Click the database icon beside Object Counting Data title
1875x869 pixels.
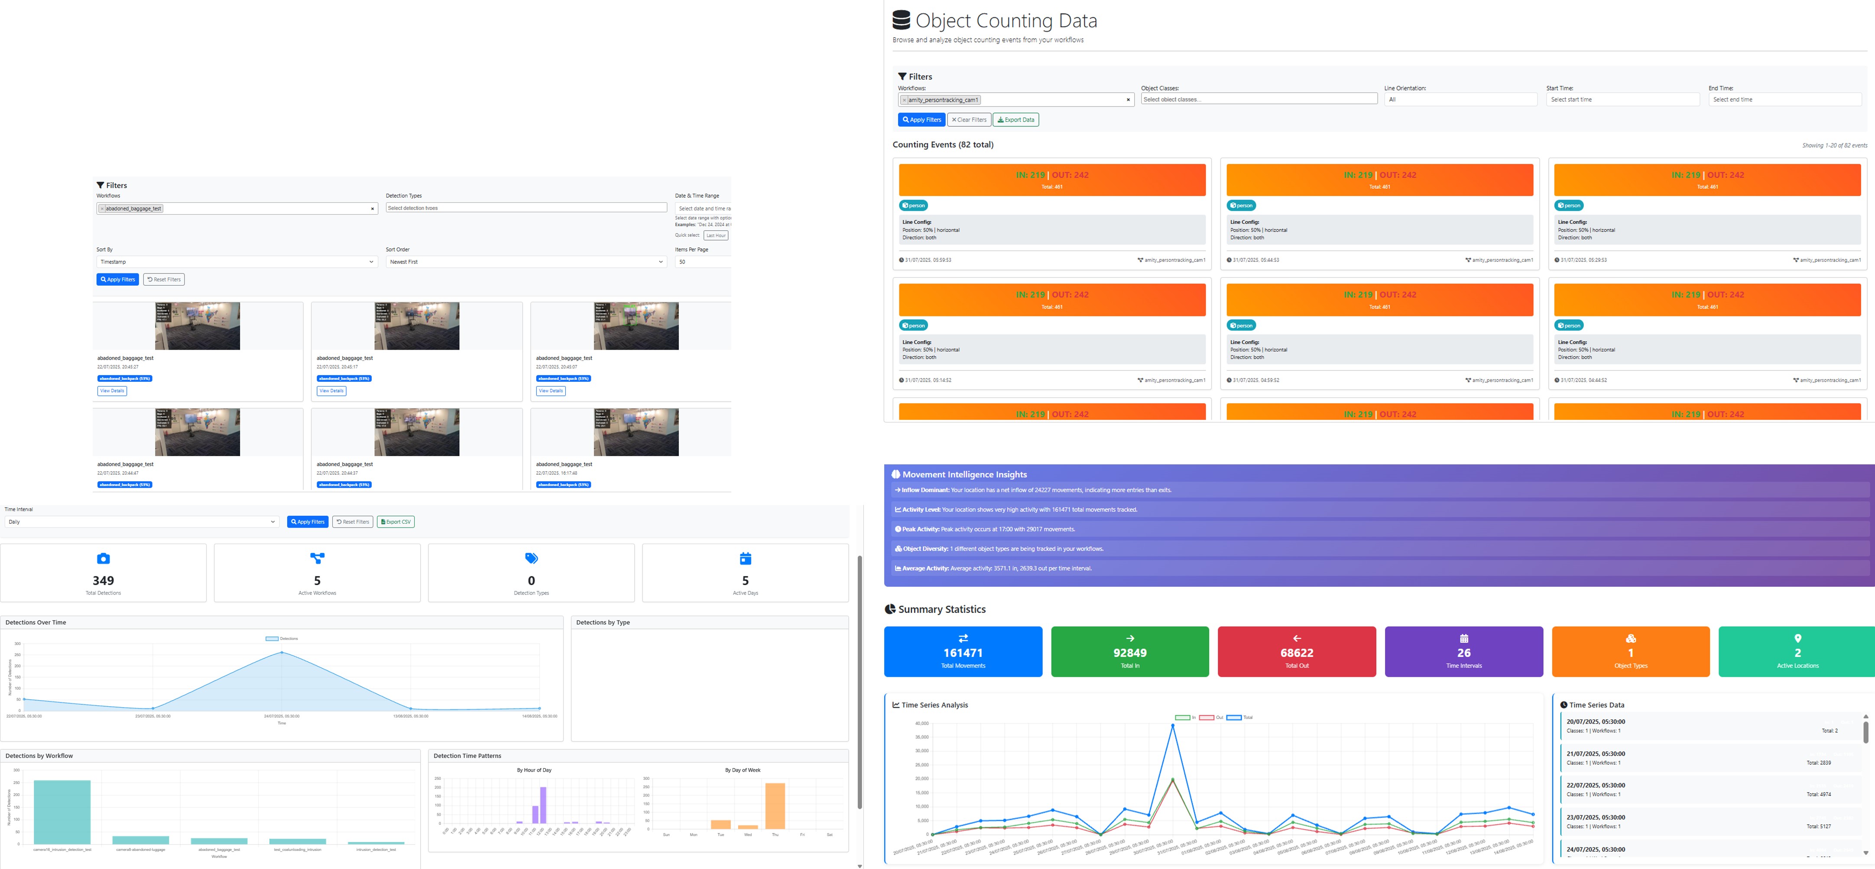(901, 19)
